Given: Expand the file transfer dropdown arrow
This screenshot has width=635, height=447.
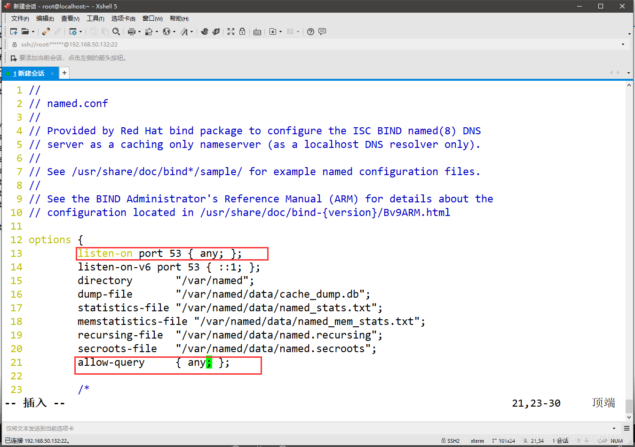Looking at the screenshot, I should coord(157,32).
